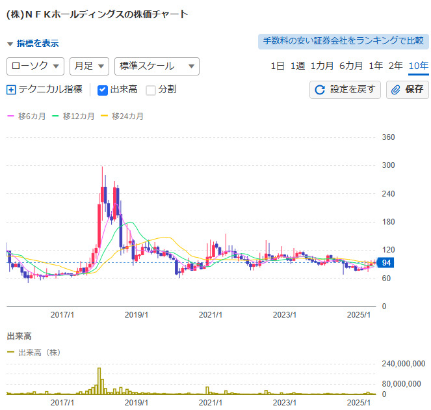Select the 1日 period tab

point(278,66)
